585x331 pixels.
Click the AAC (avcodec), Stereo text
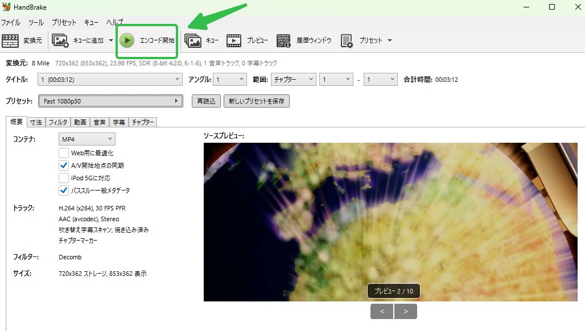point(89,219)
